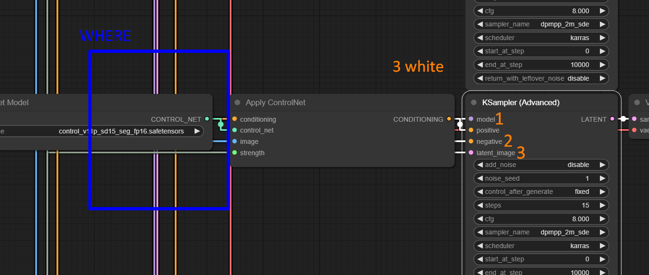Click the image input dot on Apply ControlNet

click(x=234, y=141)
